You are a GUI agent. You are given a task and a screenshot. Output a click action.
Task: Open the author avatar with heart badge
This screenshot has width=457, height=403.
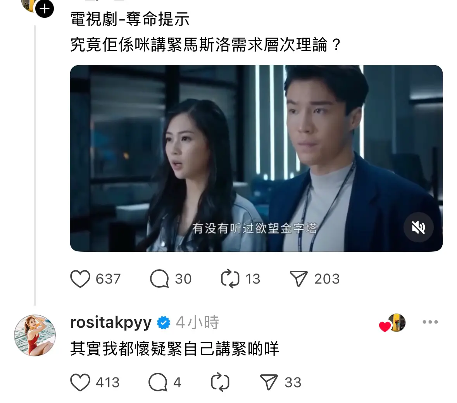pyautogui.click(x=392, y=323)
